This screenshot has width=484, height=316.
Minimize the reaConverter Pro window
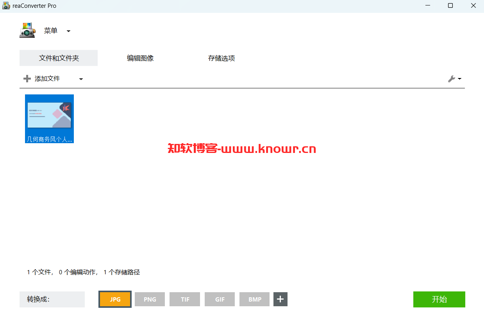(x=428, y=6)
